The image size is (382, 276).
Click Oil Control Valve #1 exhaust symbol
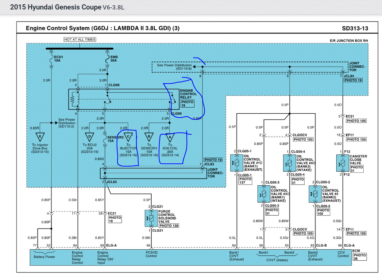pos(237,162)
